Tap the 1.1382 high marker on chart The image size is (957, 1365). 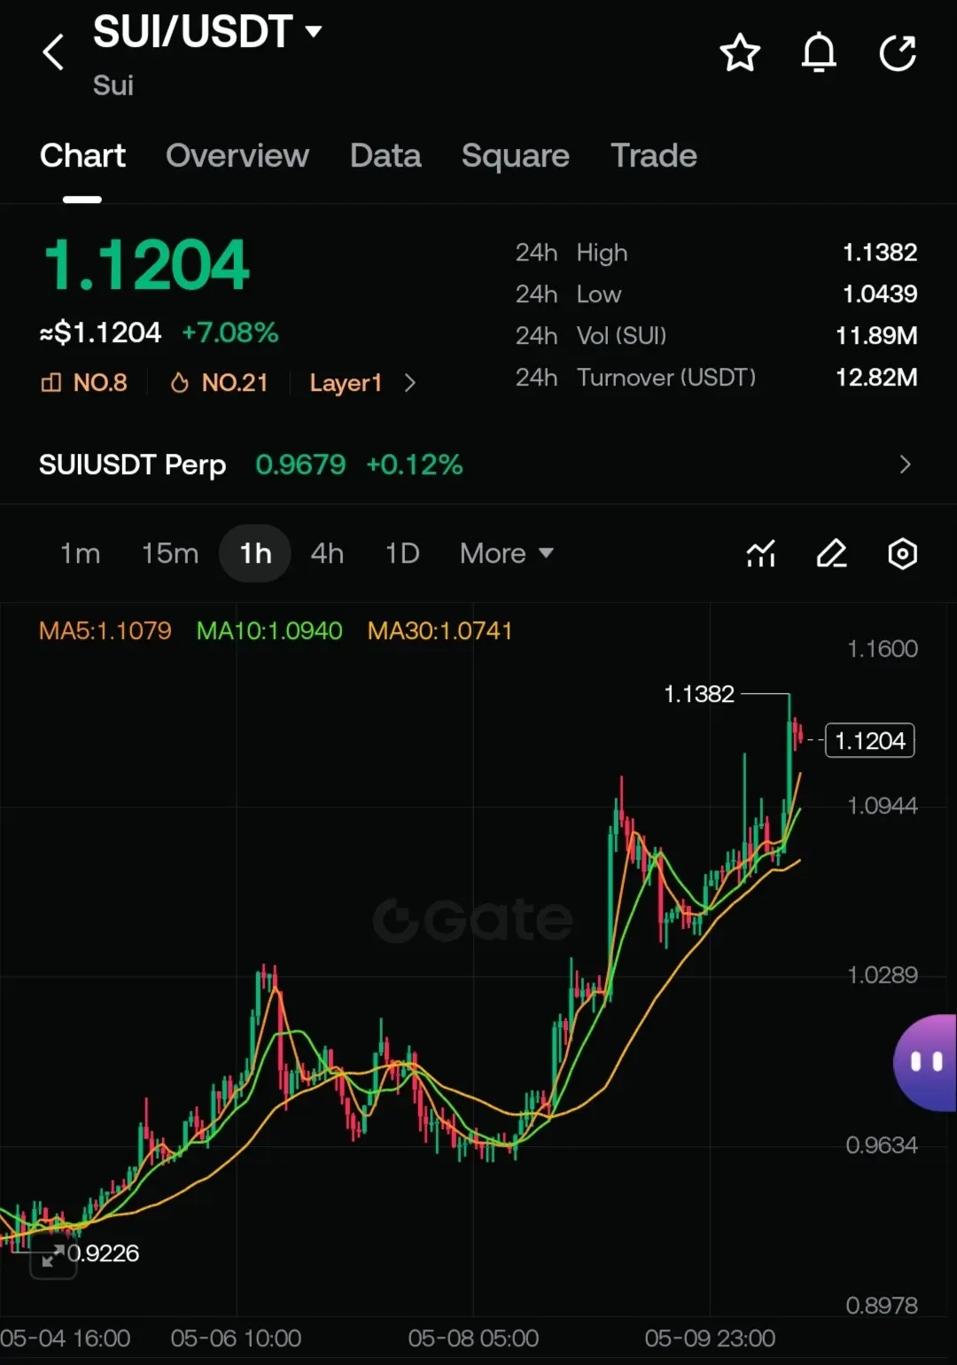click(x=699, y=694)
